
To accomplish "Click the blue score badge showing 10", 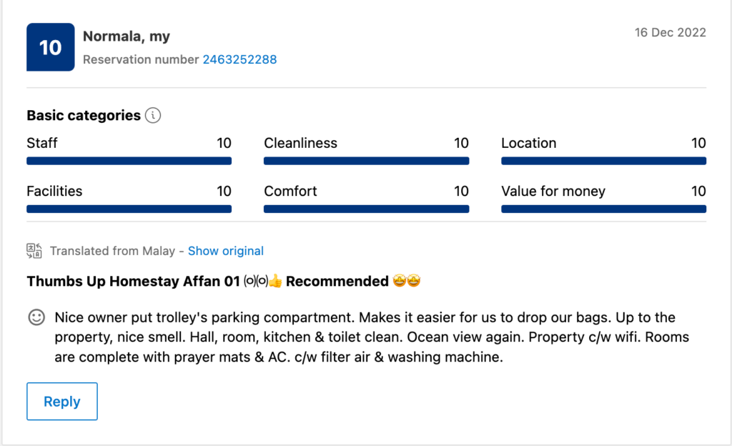I will click(x=50, y=47).
